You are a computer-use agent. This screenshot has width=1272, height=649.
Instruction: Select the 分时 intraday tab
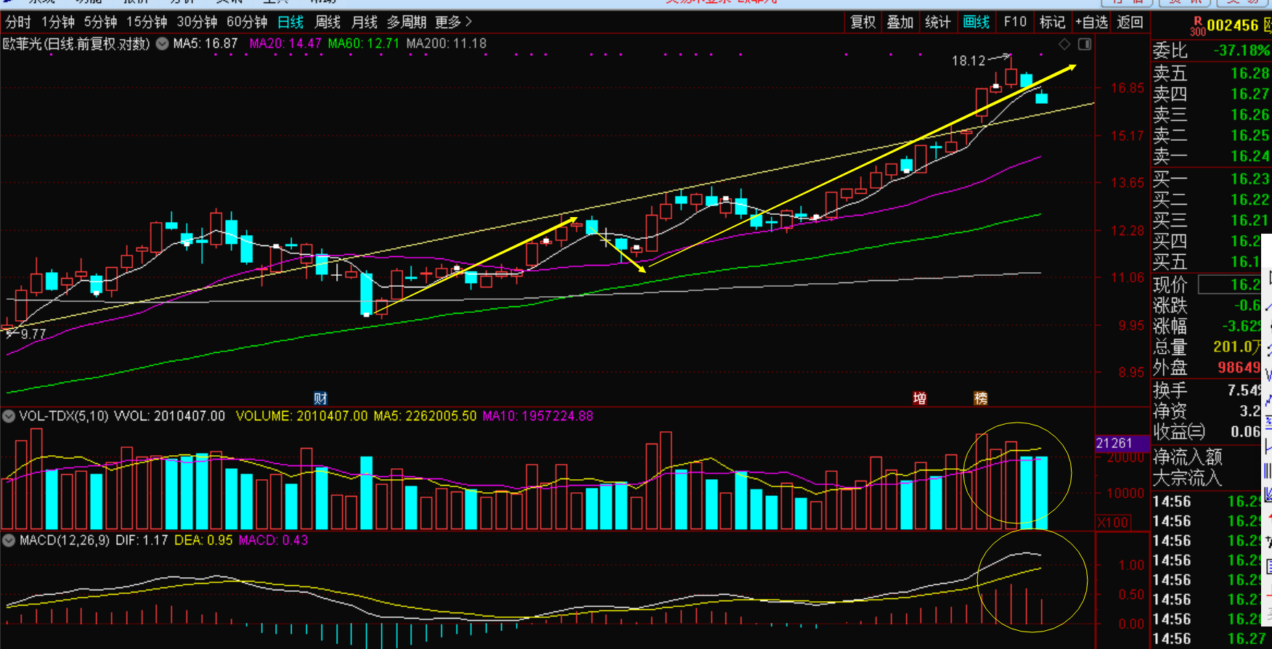[x=18, y=22]
